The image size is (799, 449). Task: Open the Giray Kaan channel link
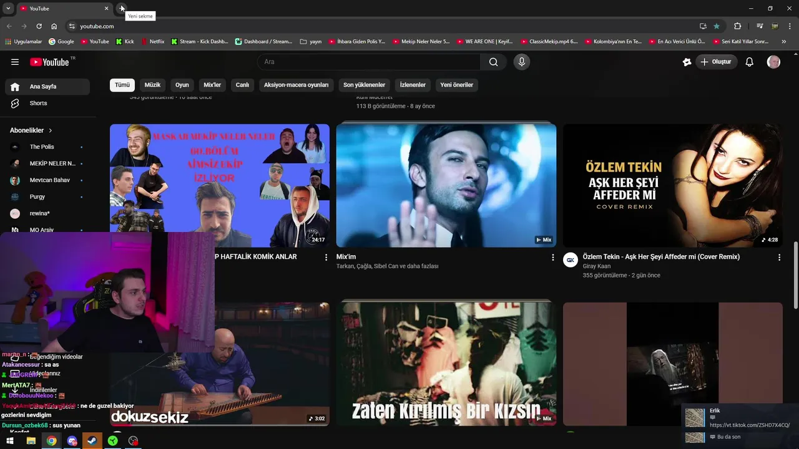tap(597, 266)
